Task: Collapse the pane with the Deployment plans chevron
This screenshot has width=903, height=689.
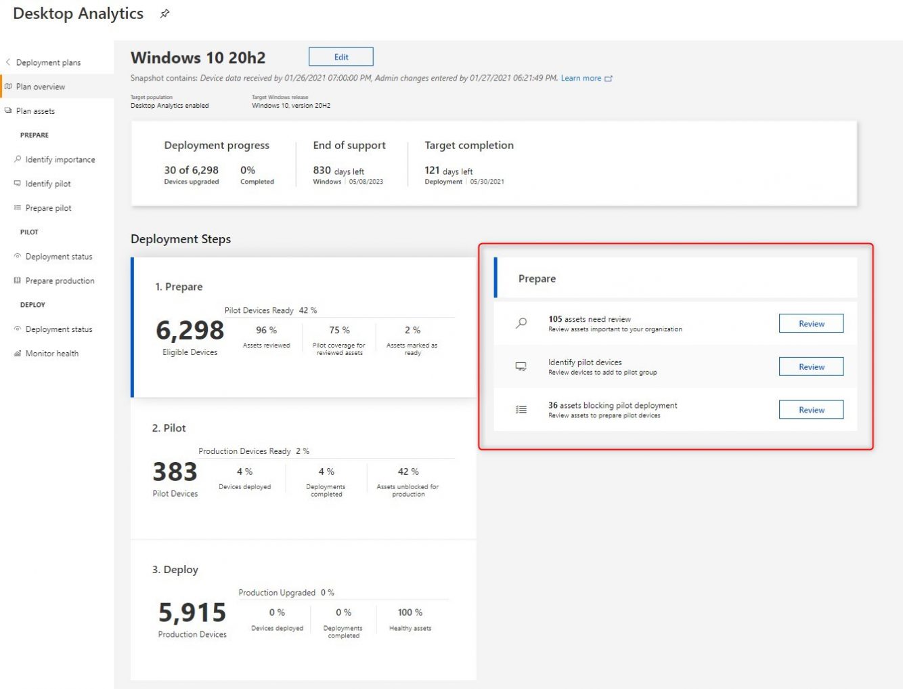Action: [x=7, y=62]
